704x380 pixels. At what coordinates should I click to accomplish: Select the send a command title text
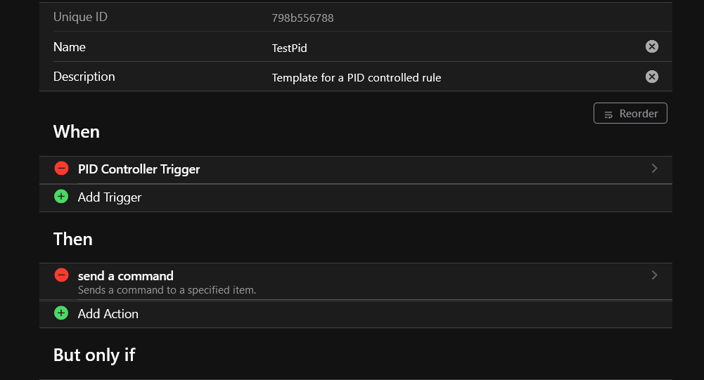coord(126,276)
